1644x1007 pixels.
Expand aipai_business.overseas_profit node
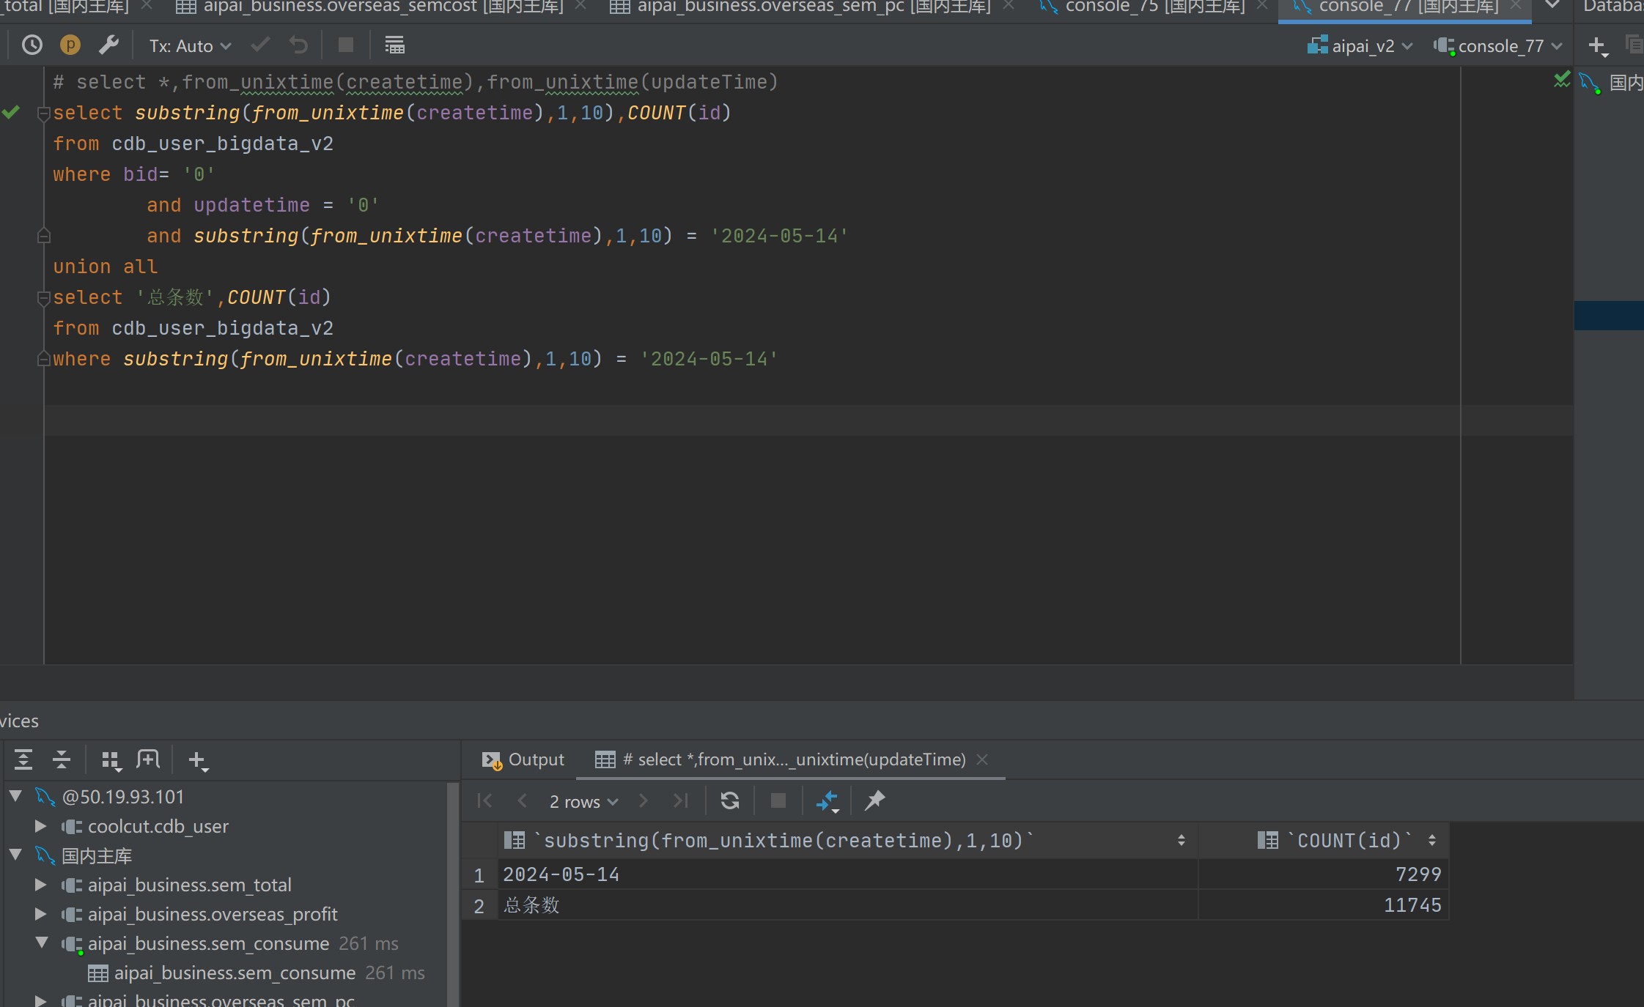click(x=41, y=914)
